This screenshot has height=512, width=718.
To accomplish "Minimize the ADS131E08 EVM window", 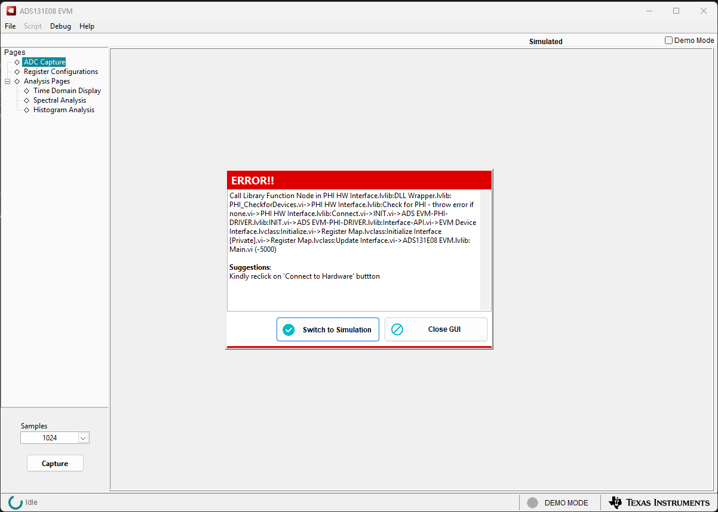I will [649, 11].
